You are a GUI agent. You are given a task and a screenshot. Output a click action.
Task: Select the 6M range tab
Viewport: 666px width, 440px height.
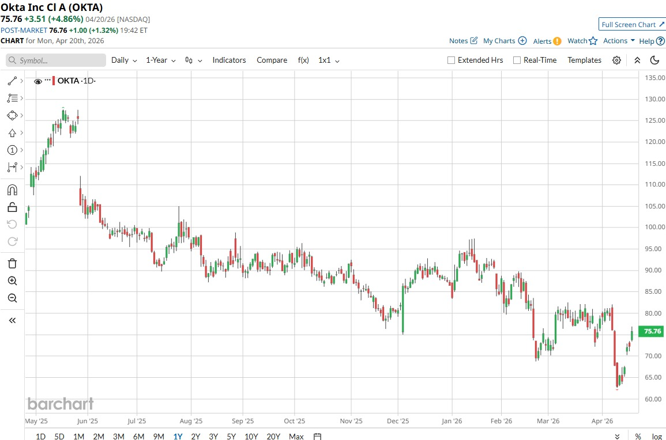(138, 436)
